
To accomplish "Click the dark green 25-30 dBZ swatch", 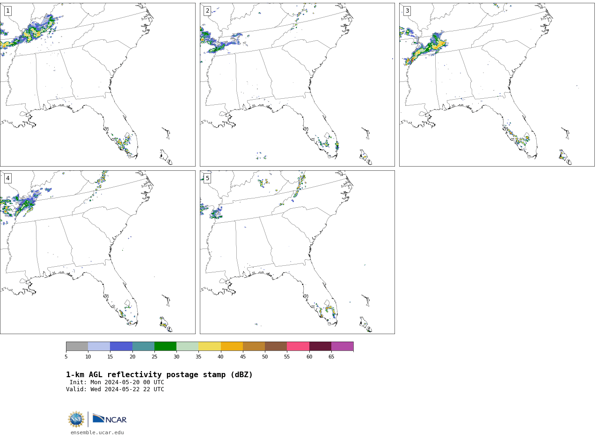I will (x=165, y=346).
